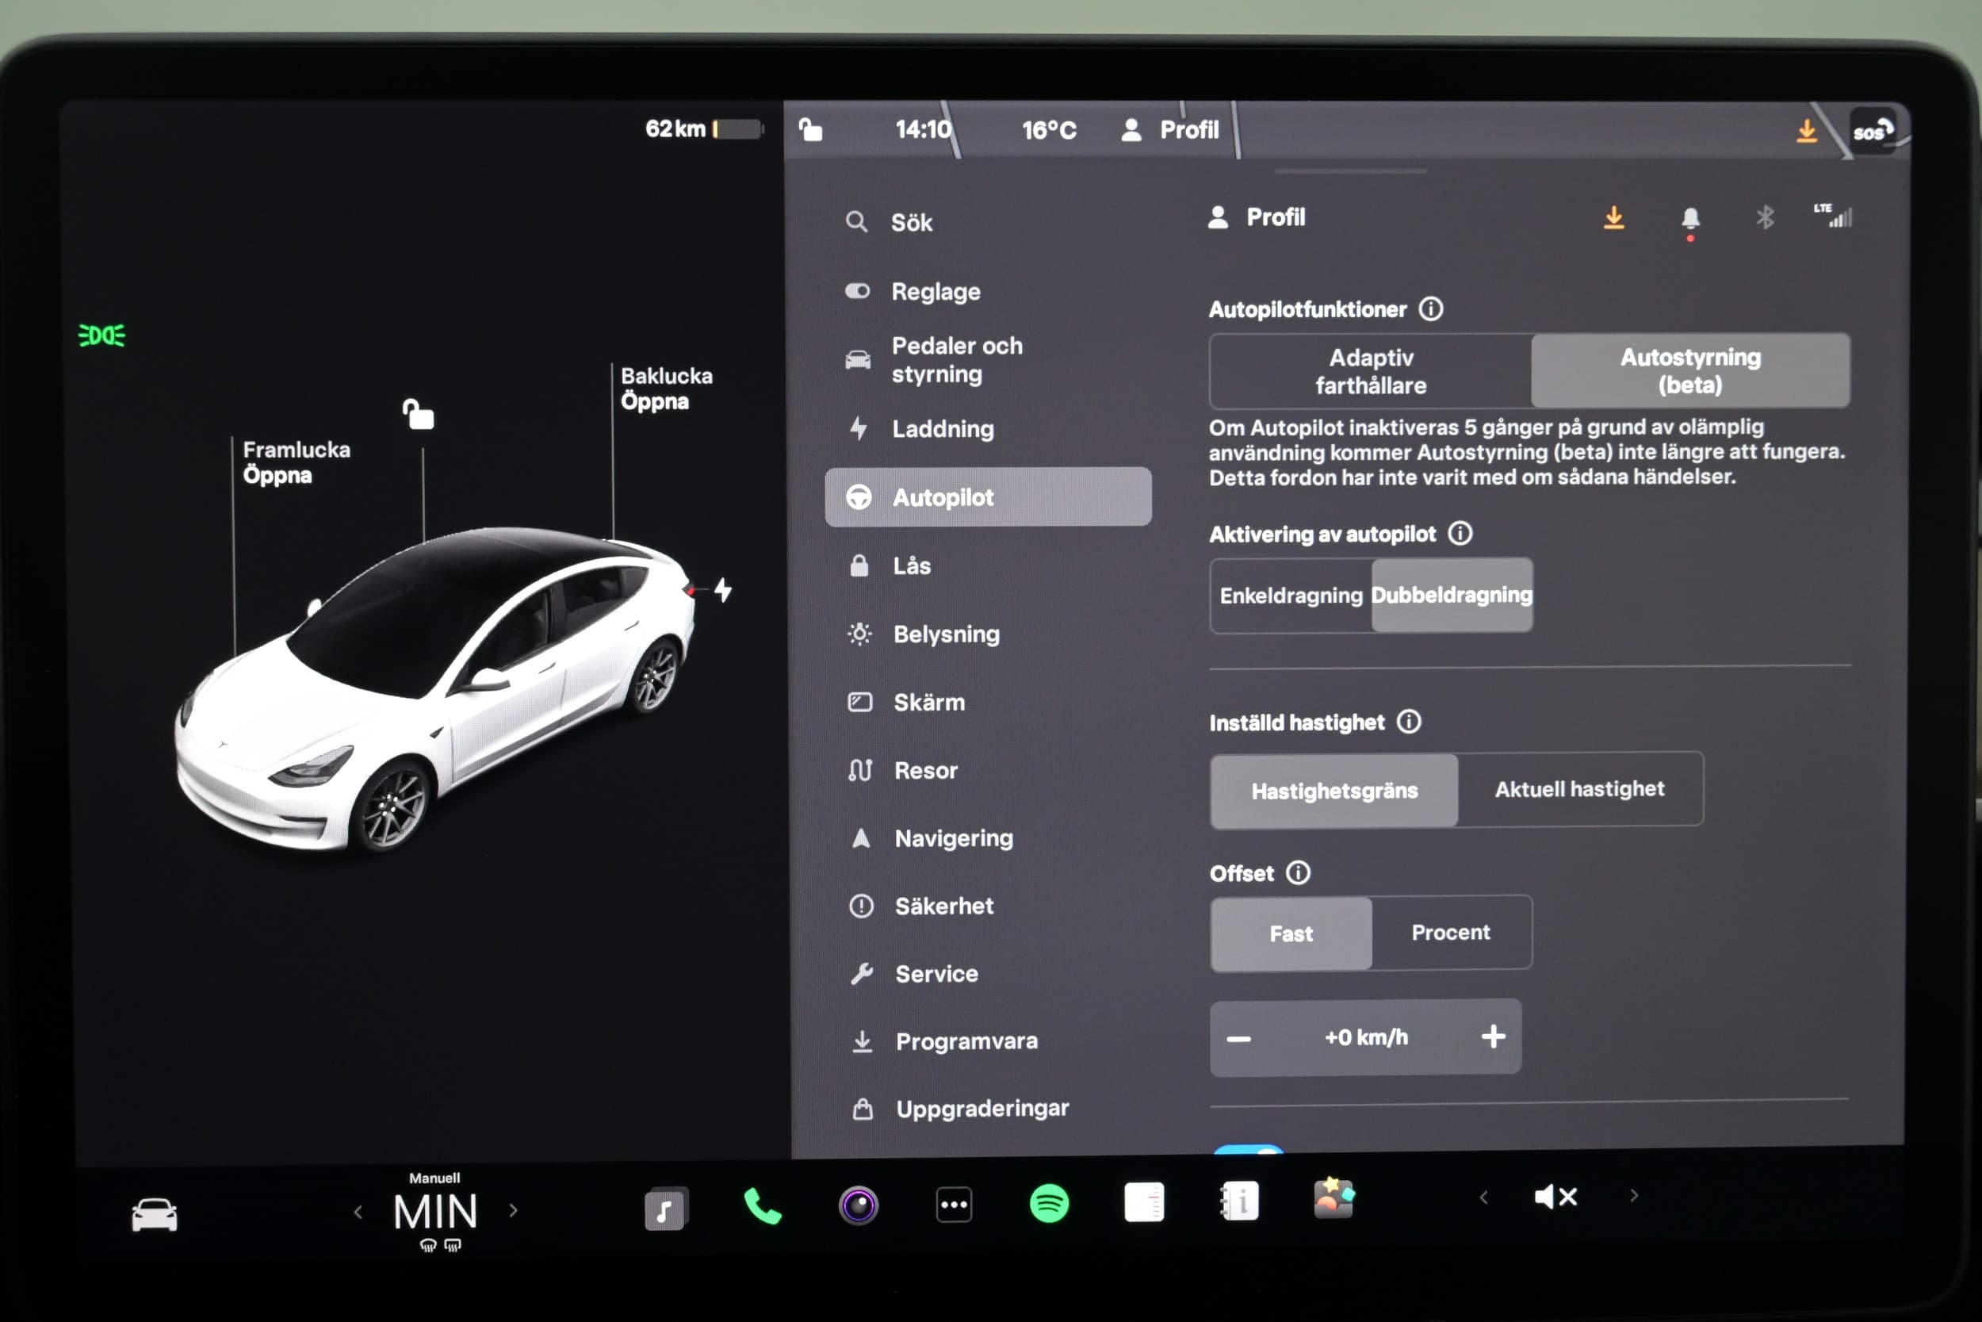The image size is (1982, 1322).
Task: Open the white notes app in dock
Action: pyautogui.click(x=1144, y=1202)
